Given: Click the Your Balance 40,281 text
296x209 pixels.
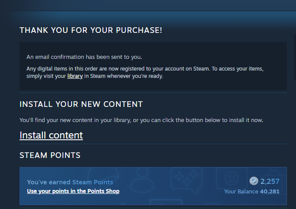Looking at the screenshot, I should 252,192.
